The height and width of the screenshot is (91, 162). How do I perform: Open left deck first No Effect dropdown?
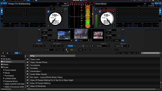(x=47, y=30)
